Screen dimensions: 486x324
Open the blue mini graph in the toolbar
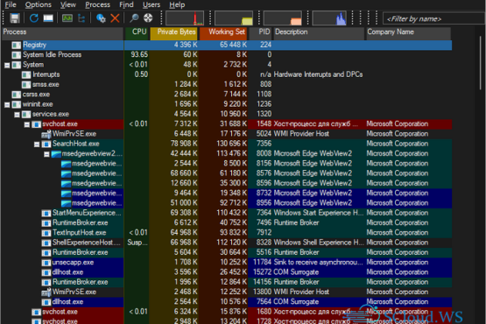[329, 18]
